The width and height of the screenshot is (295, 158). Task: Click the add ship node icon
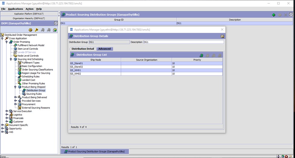tap(201, 55)
